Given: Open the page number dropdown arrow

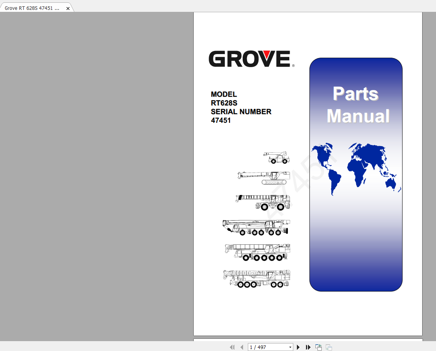Looking at the screenshot, I should (x=290, y=347).
